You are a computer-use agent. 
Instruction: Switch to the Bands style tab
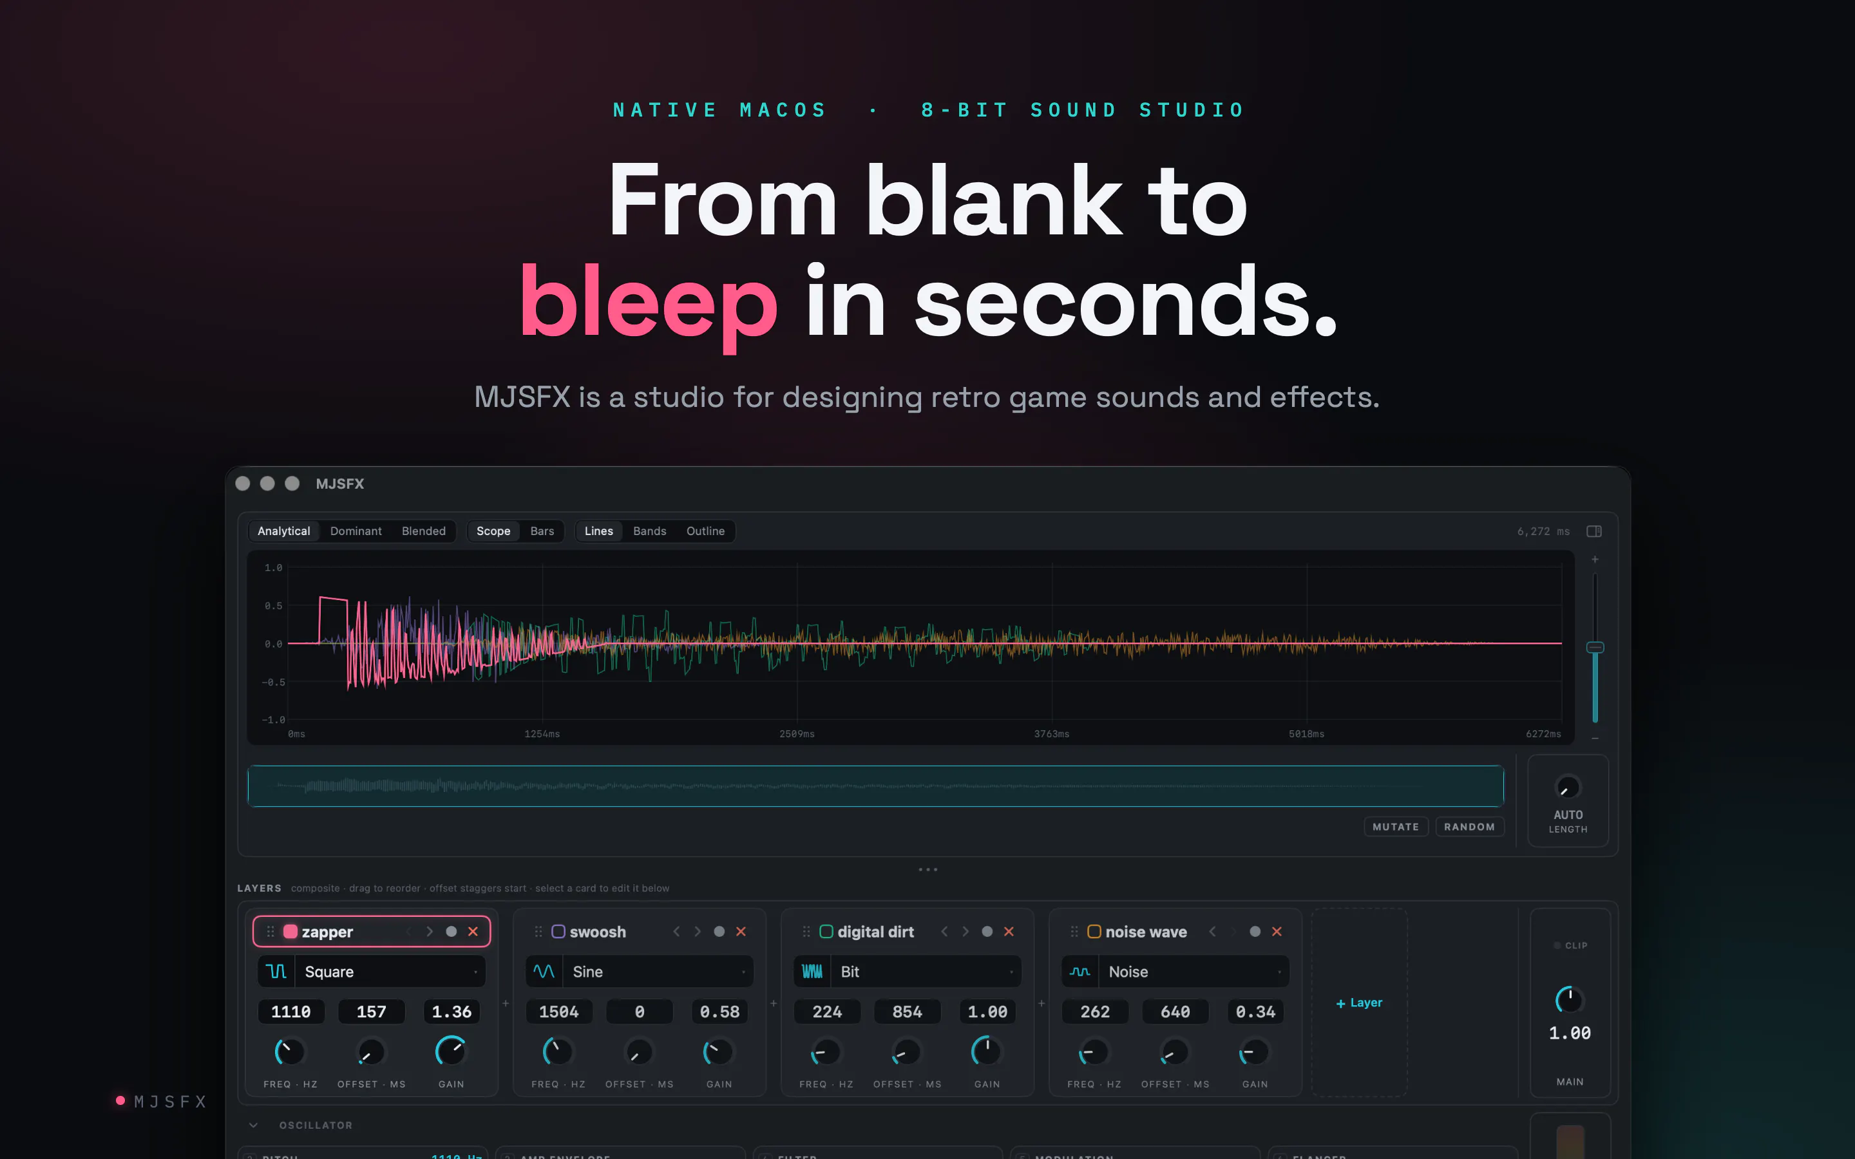tap(649, 531)
